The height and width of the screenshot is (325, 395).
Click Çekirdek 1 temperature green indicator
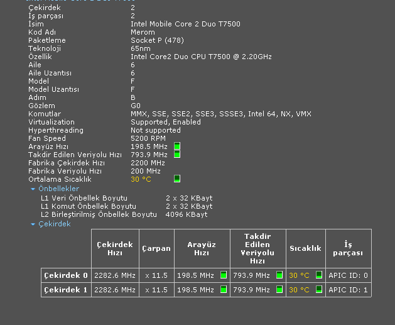tap(319, 290)
